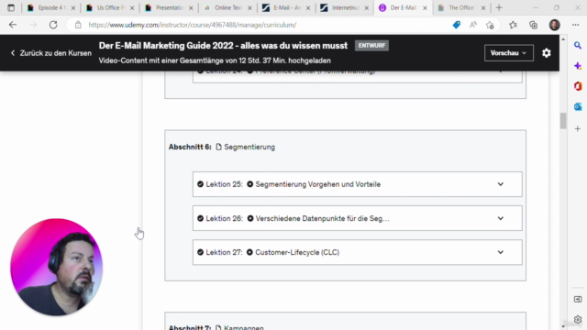Click Lektion 26 title Verschiedene Datenpunkte
The width and height of the screenshot is (587, 330).
coord(322,218)
